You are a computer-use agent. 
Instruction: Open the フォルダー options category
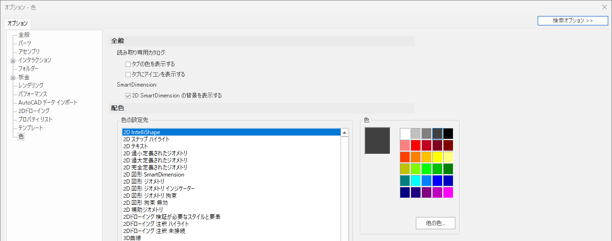(28, 69)
